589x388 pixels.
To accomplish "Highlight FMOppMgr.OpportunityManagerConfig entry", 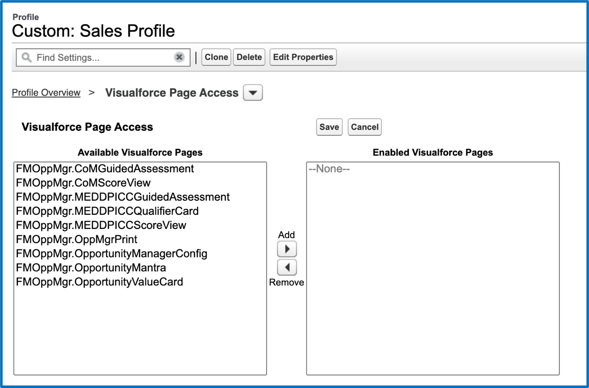I will coord(111,253).
